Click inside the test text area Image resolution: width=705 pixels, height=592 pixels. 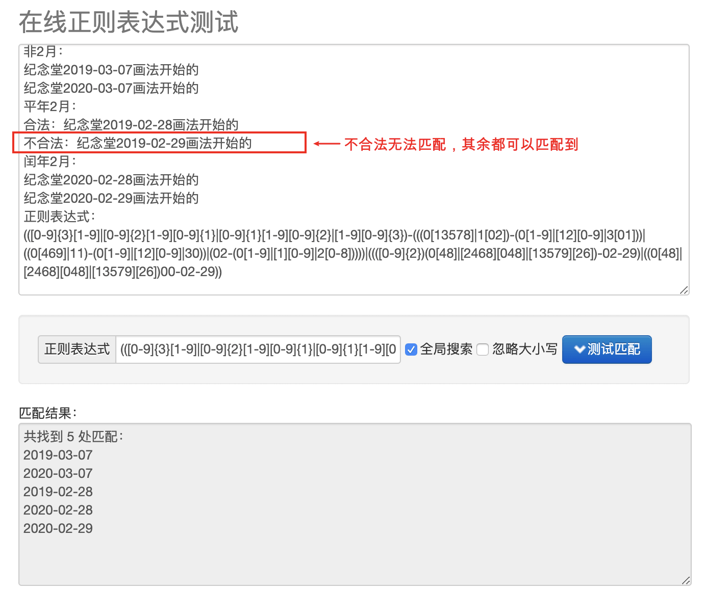pyautogui.click(x=354, y=170)
